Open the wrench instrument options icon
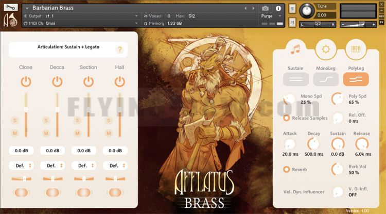386x214 pixels. pyautogui.click(x=11, y=7)
